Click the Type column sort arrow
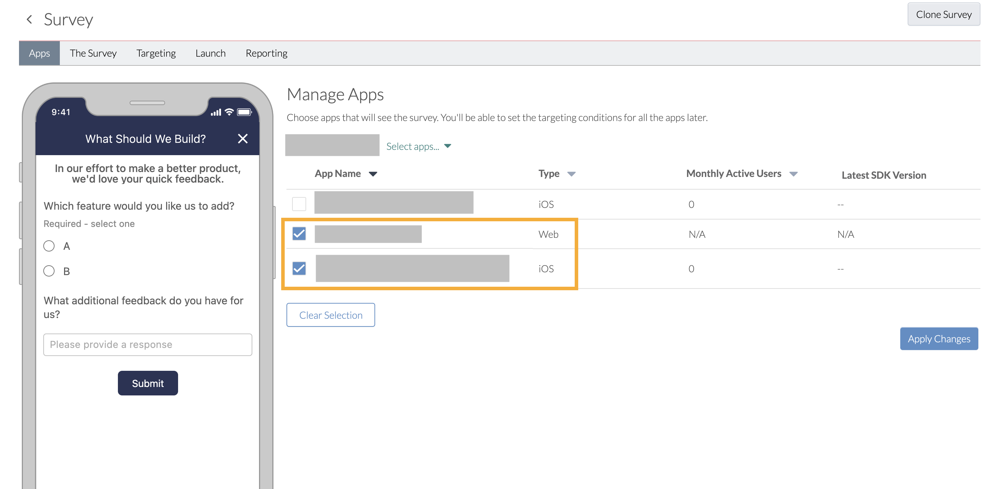 pos(571,174)
